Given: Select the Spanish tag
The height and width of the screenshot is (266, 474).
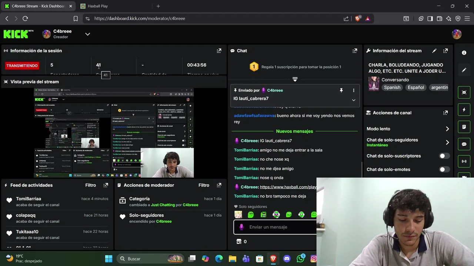Looking at the screenshot, I should tap(392, 87).
